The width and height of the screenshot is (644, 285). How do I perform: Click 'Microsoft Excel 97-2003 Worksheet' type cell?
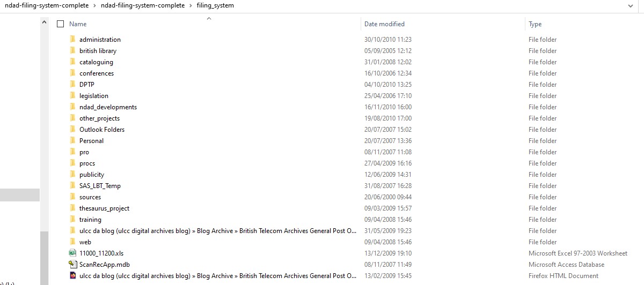pyautogui.click(x=578, y=253)
